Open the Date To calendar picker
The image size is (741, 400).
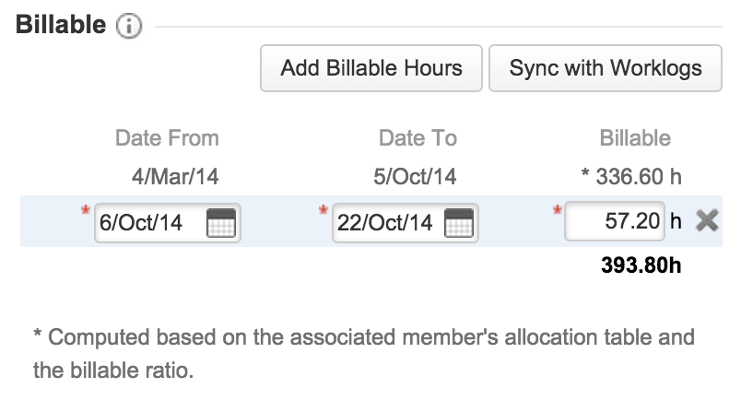(x=458, y=222)
